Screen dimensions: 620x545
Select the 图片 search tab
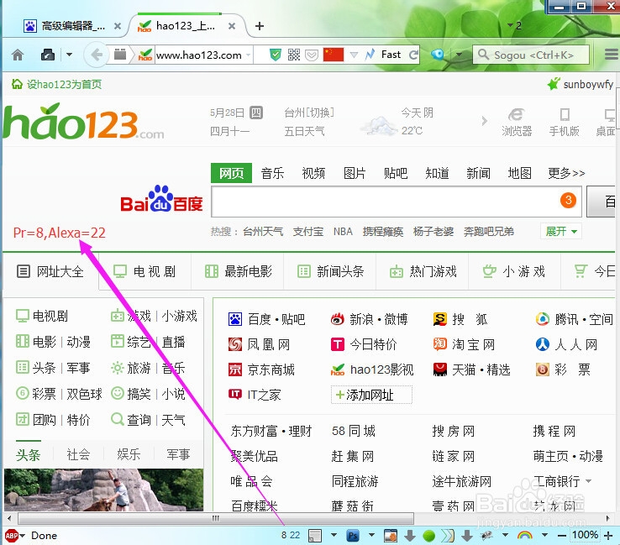(x=355, y=173)
